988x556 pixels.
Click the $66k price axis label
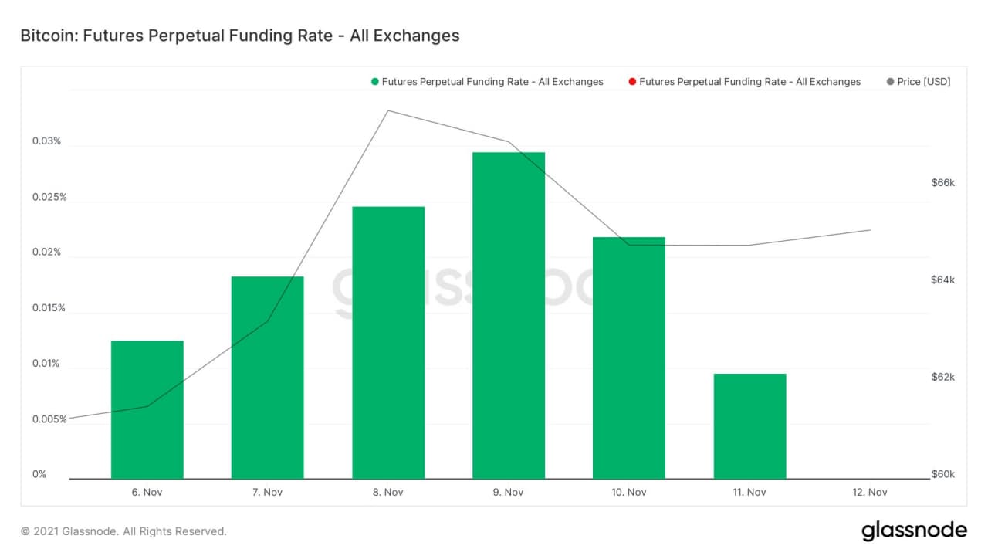(943, 183)
